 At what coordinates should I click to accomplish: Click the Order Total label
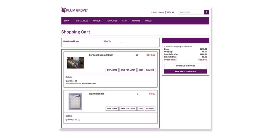point(171,60)
